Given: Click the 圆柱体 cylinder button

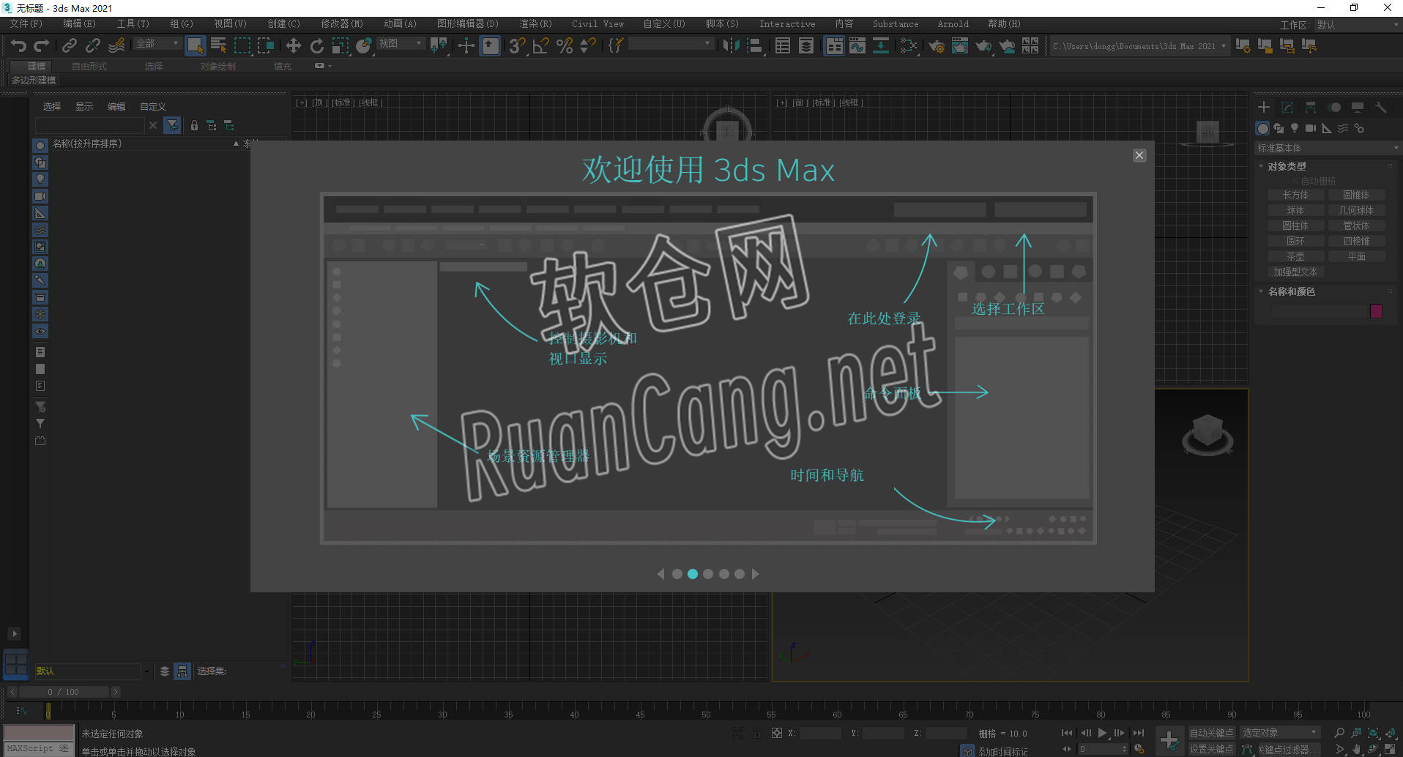Looking at the screenshot, I should tap(1295, 226).
